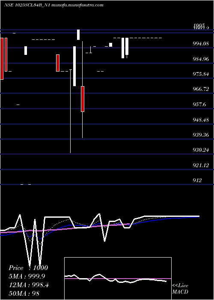Click the white candle at the 1005 level
This screenshot has height=300, width=214.
pyautogui.click(x=78, y=35)
